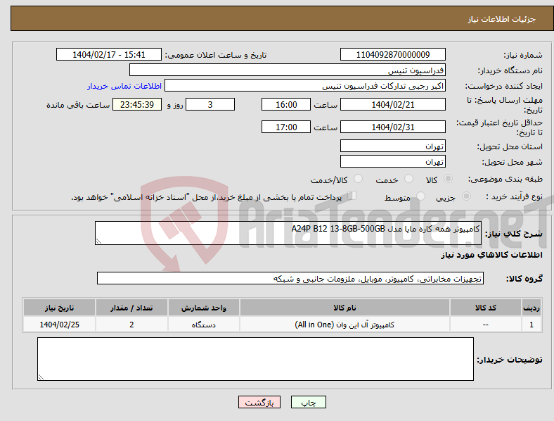Click the remaining time field 23:45:39

[x=137, y=105]
